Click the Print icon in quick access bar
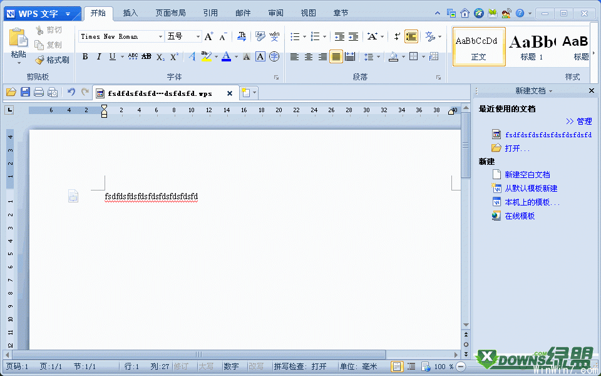Image resolution: width=601 pixels, height=376 pixels. point(39,93)
